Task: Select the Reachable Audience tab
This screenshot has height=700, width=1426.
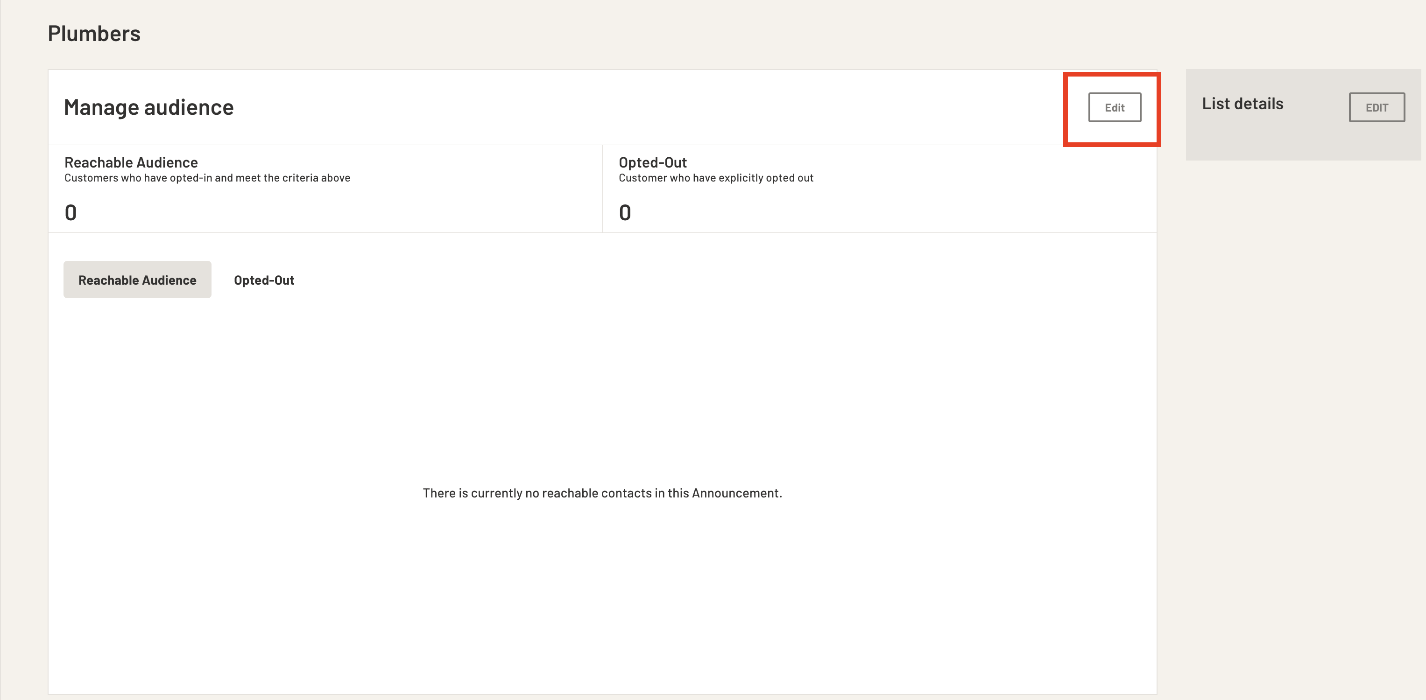Action: pyautogui.click(x=137, y=280)
